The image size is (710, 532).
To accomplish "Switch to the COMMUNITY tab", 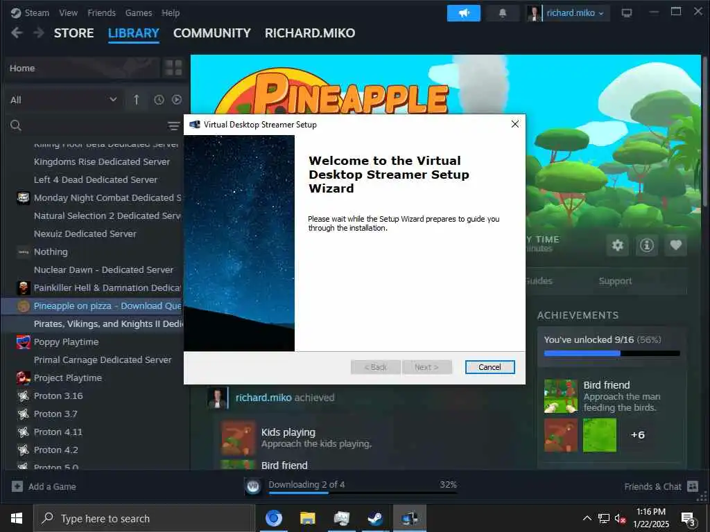I will (212, 33).
